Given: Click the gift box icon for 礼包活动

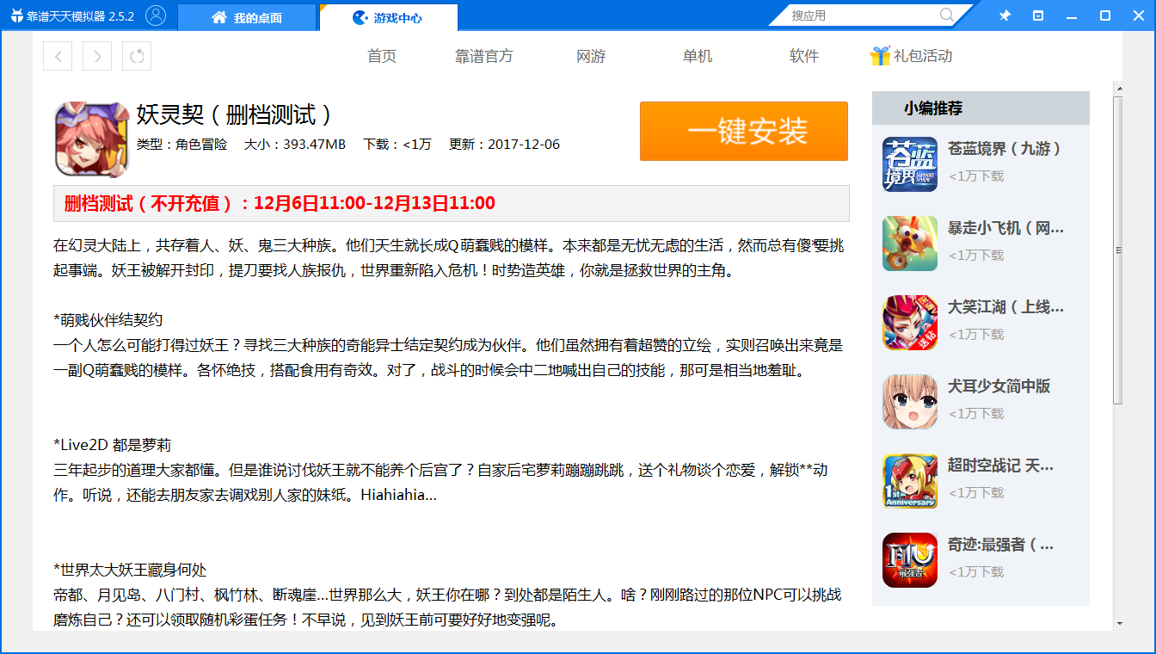Looking at the screenshot, I should click(x=880, y=56).
